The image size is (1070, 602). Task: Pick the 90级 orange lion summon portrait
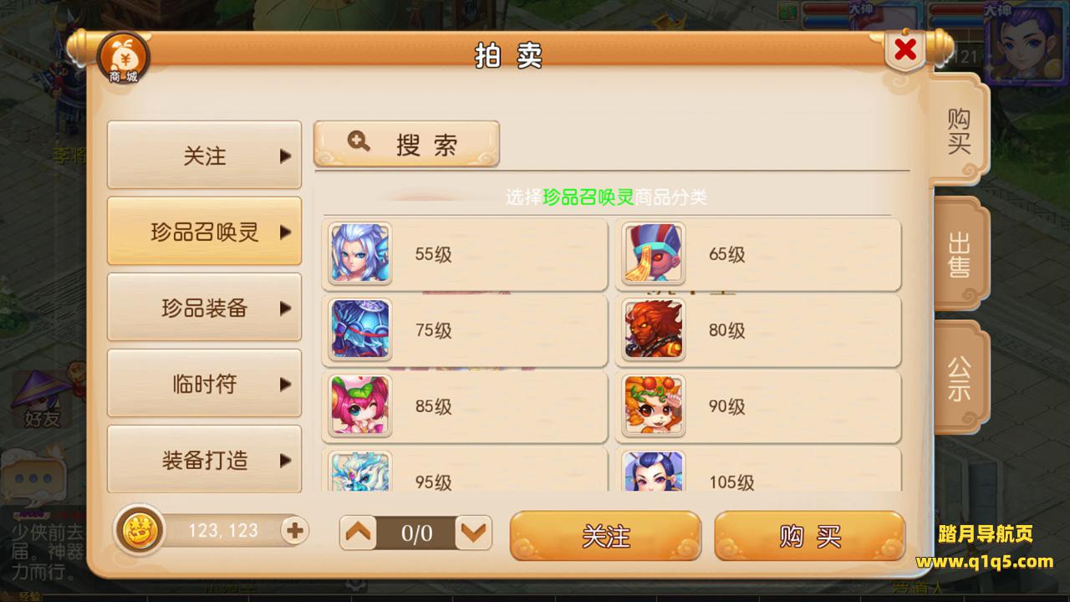tap(653, 406)
